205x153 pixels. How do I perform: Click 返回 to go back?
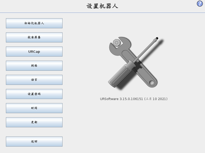(34, 142)
